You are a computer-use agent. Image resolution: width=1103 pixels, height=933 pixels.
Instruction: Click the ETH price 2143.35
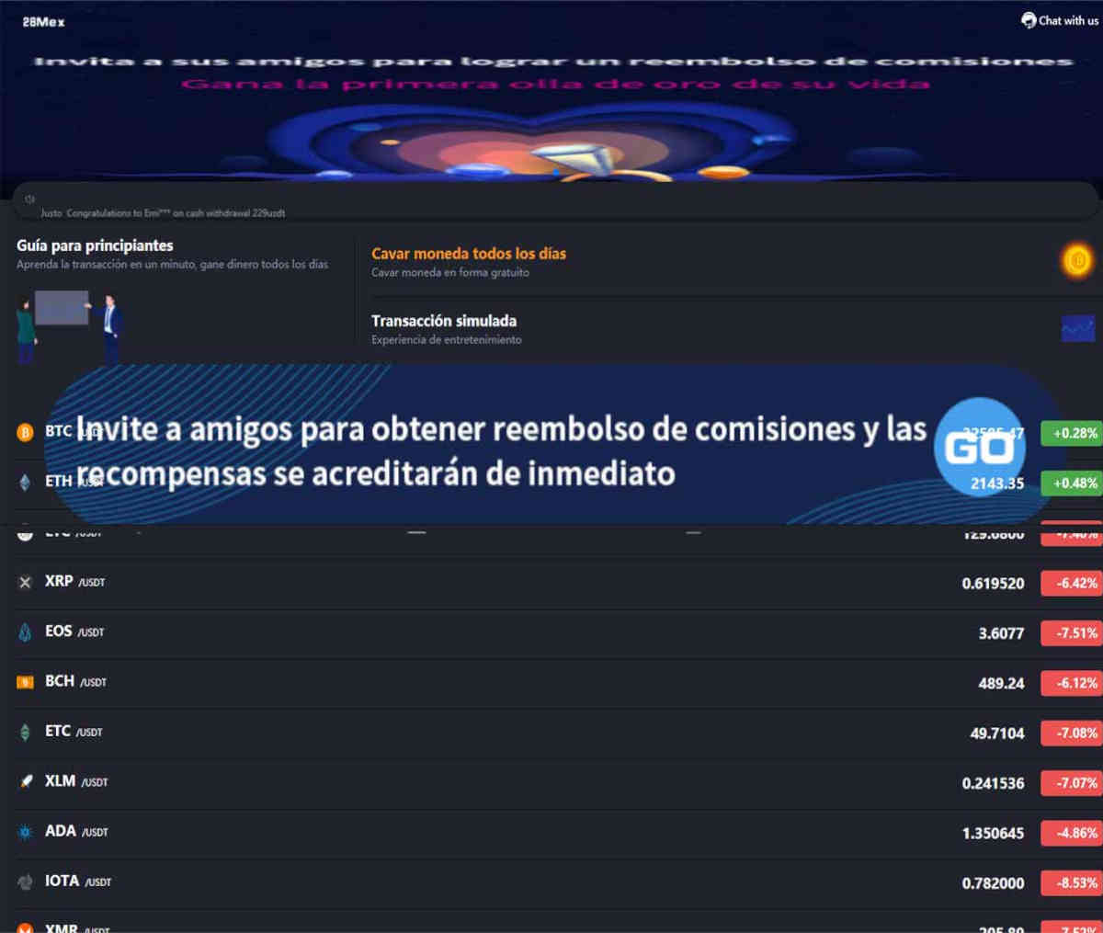tap(997, 484)
